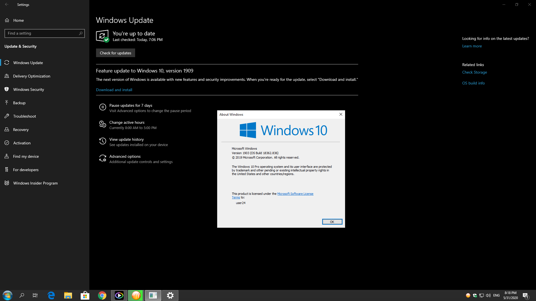Open the Troubleshoot page
Image resolution: width=536 pixels, height=301 pixels.
coord(45,116)
